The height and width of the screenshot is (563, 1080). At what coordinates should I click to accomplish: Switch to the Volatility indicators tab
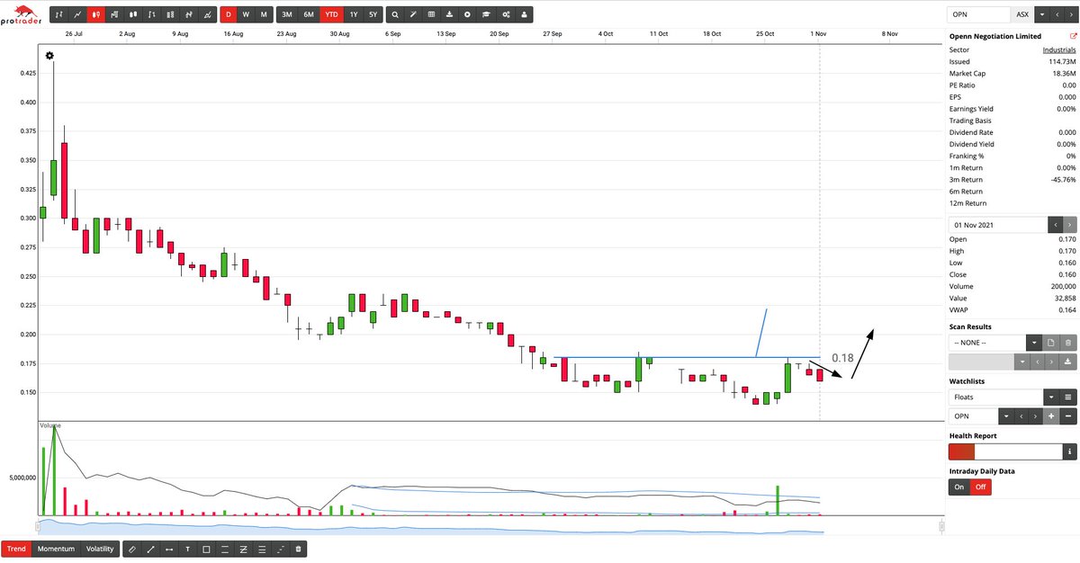(100, 548)
